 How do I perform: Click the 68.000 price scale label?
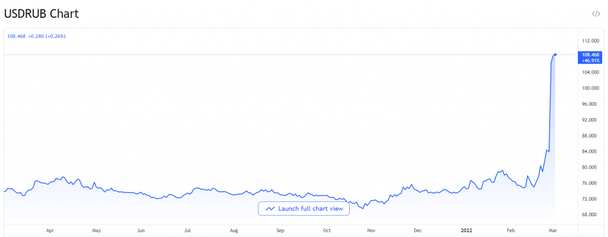[x=591, y=214]
